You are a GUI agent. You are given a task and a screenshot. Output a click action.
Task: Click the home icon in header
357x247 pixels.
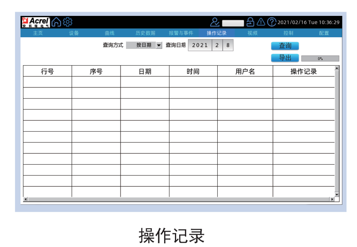57,22
